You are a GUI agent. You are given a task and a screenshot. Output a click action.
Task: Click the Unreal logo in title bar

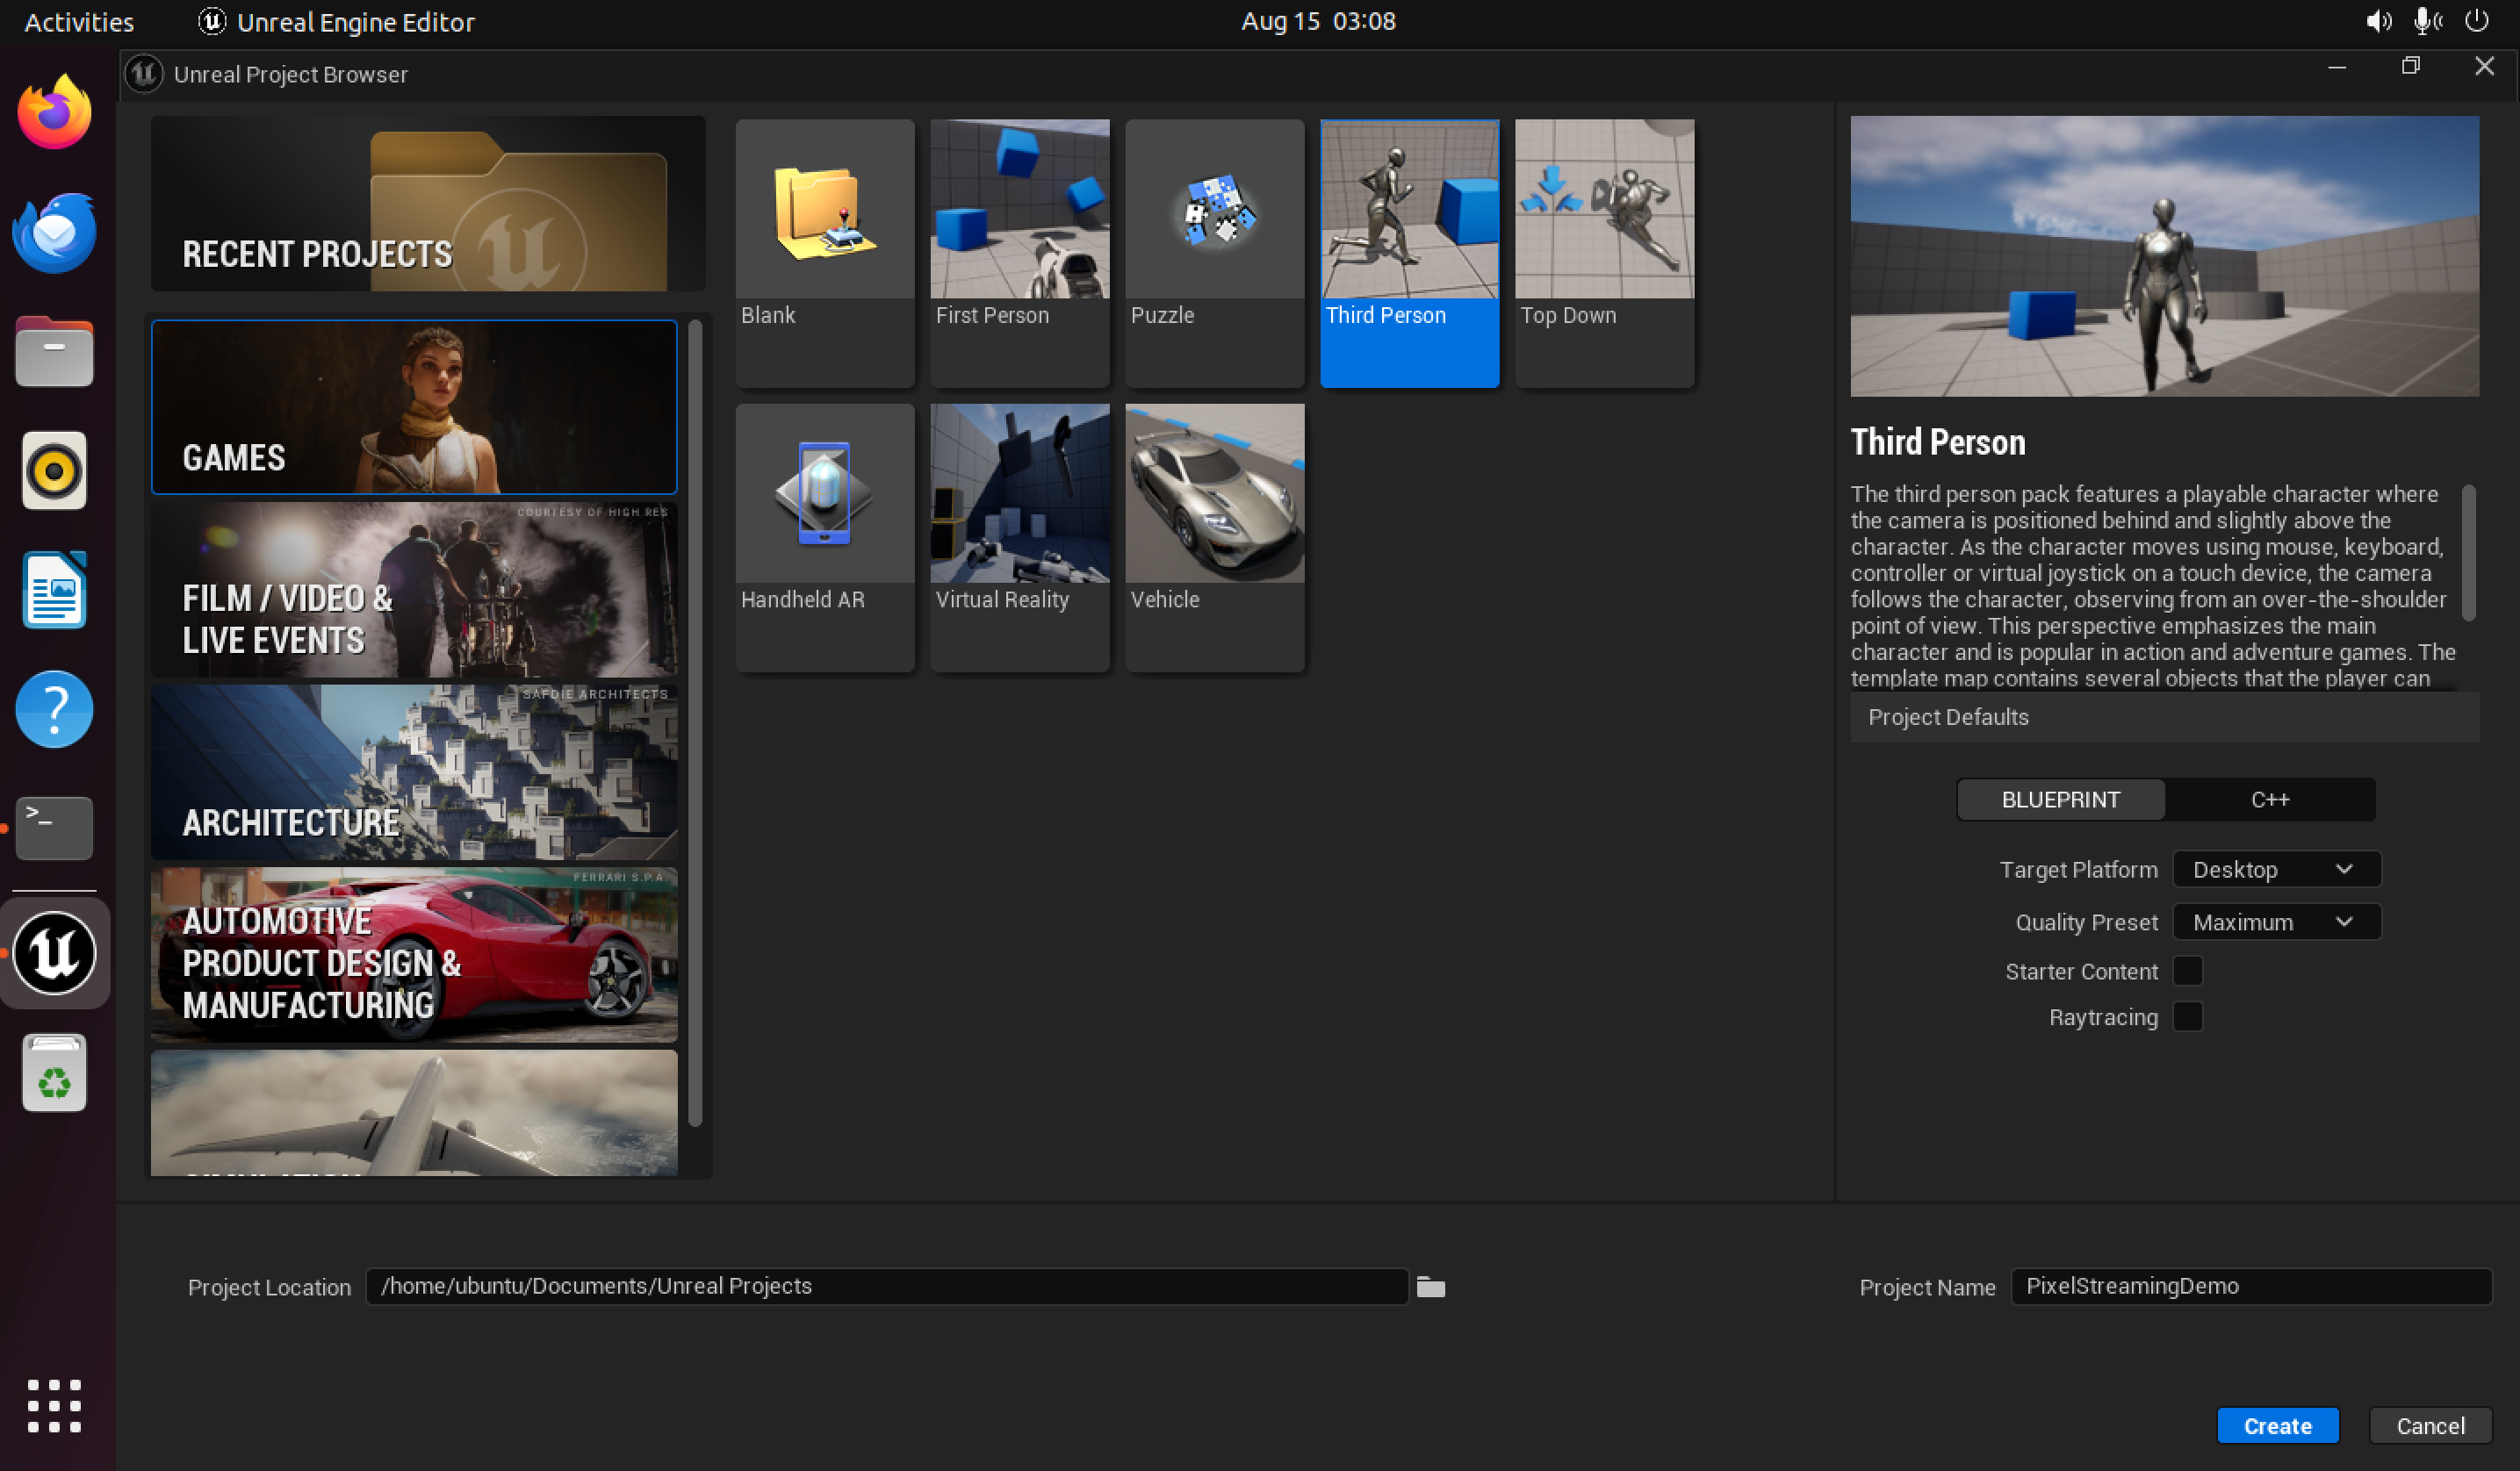(144, 74)
